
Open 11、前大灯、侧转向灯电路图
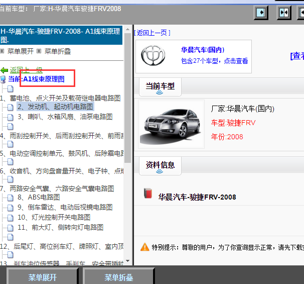point(61,228)
